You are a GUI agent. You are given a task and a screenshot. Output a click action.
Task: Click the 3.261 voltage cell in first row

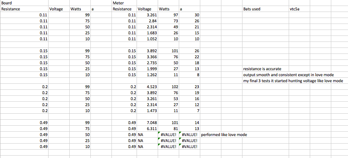pos(147,15)
